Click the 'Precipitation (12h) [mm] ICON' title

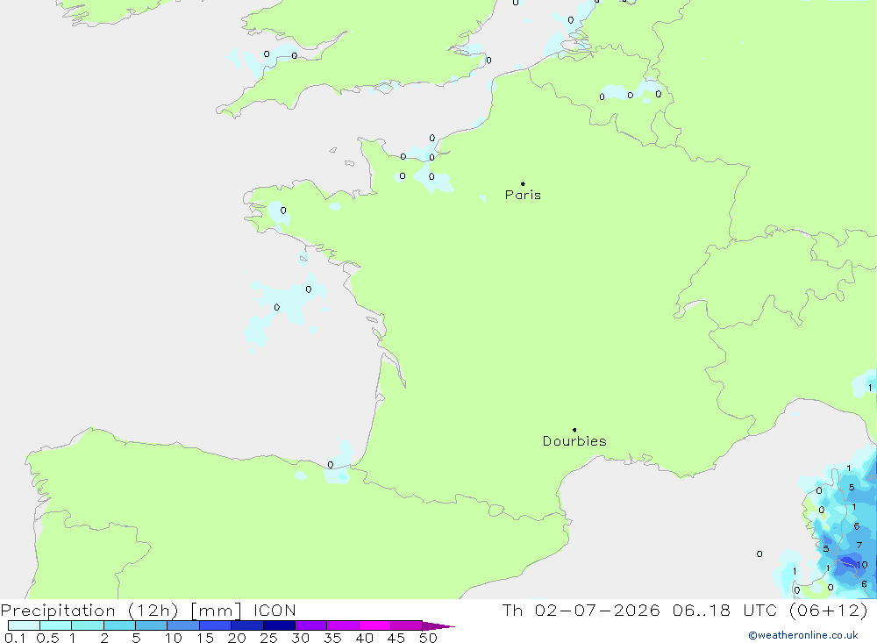[x=148, y=611]
